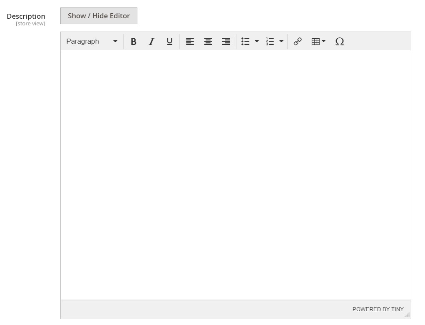This screenshot has height=325, width=425.
Task: Click the editor resize handle in the bottom corner
Action: [x=407, y=315]
